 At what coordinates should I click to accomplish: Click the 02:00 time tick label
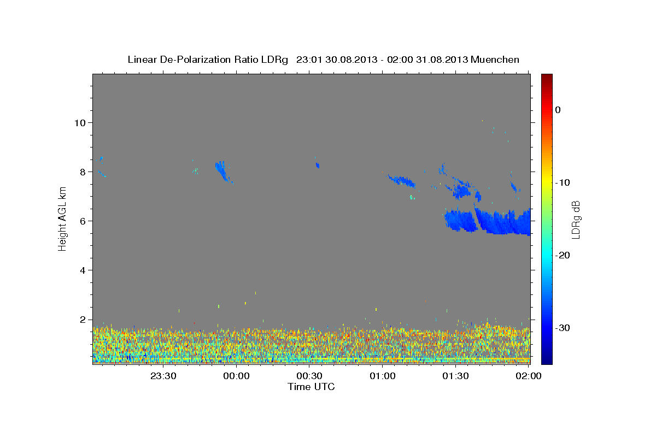point(529,376)
